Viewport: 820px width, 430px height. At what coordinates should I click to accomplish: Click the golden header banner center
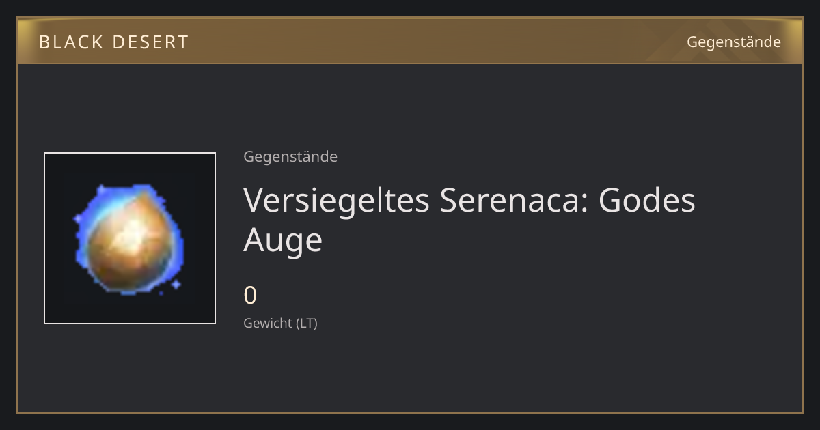pos(410,41)
